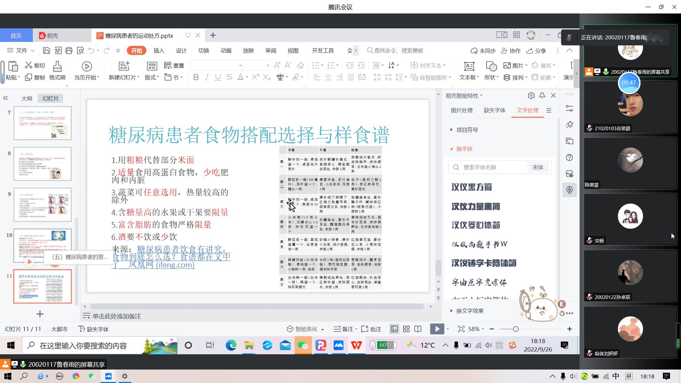Click the print icon in quick toolbar
Viewport: 681px width, 383px height.
(69, 51)
